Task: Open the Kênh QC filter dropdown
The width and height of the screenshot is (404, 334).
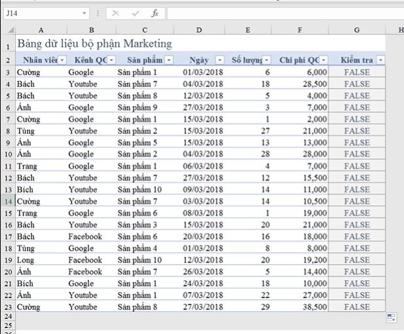Action: 111,60
